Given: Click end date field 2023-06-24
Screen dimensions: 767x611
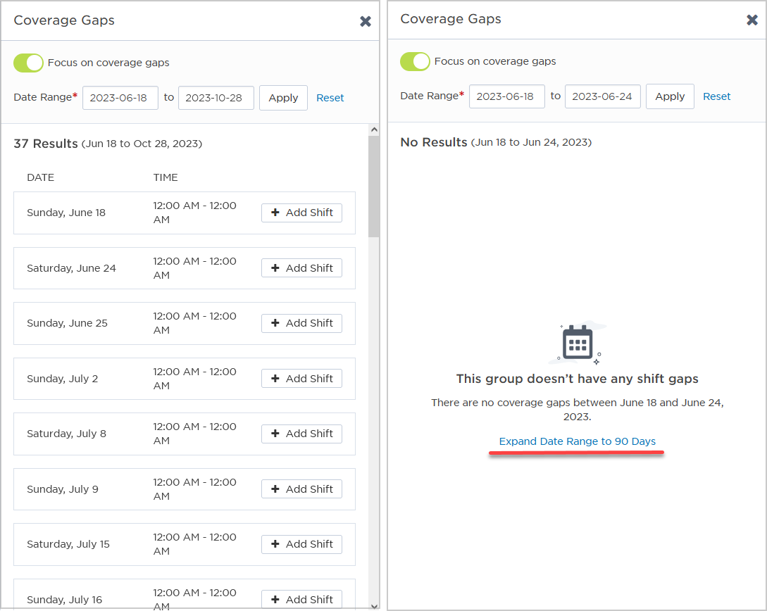Looking at the screenshot, I should [x=603, y=96].
